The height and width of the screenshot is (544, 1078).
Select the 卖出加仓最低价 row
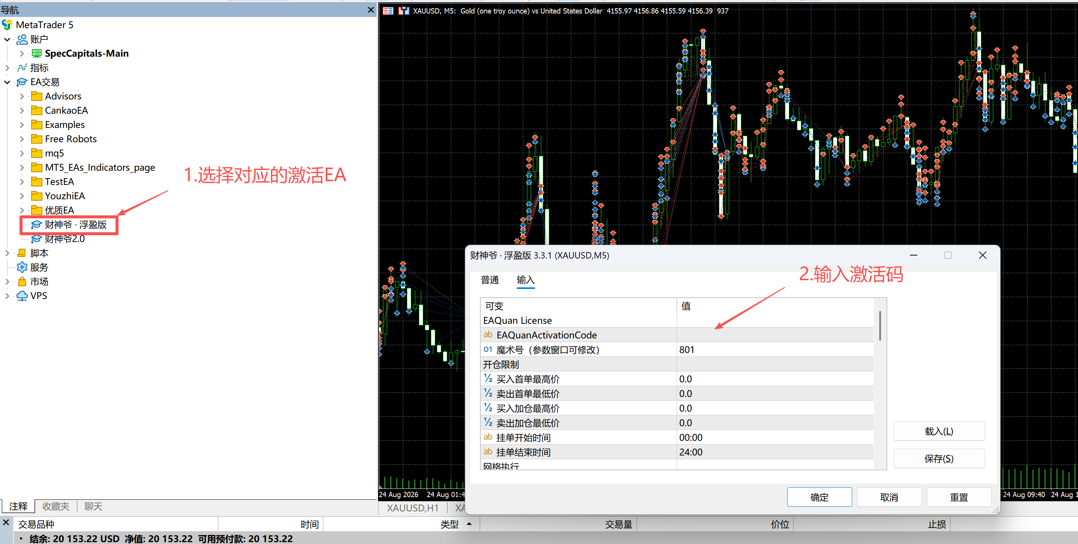[677, 423]
